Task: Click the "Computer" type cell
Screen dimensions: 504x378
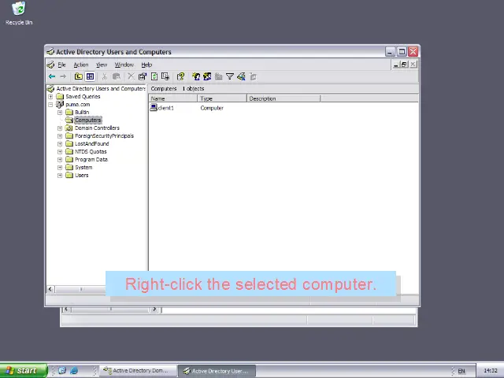Action: coord(212,108)
